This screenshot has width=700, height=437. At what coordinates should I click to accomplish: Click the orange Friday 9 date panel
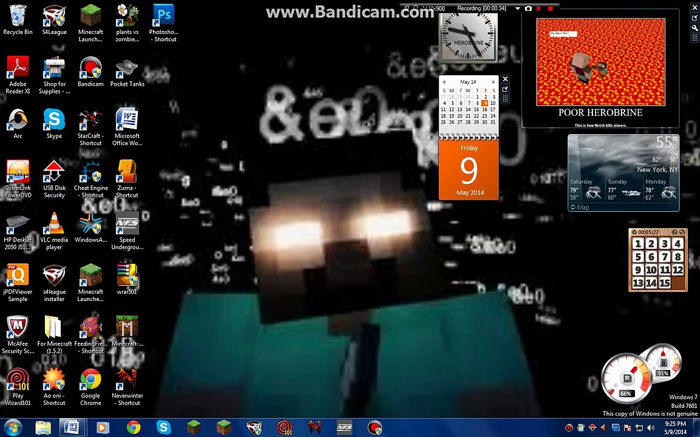(468, 170)
